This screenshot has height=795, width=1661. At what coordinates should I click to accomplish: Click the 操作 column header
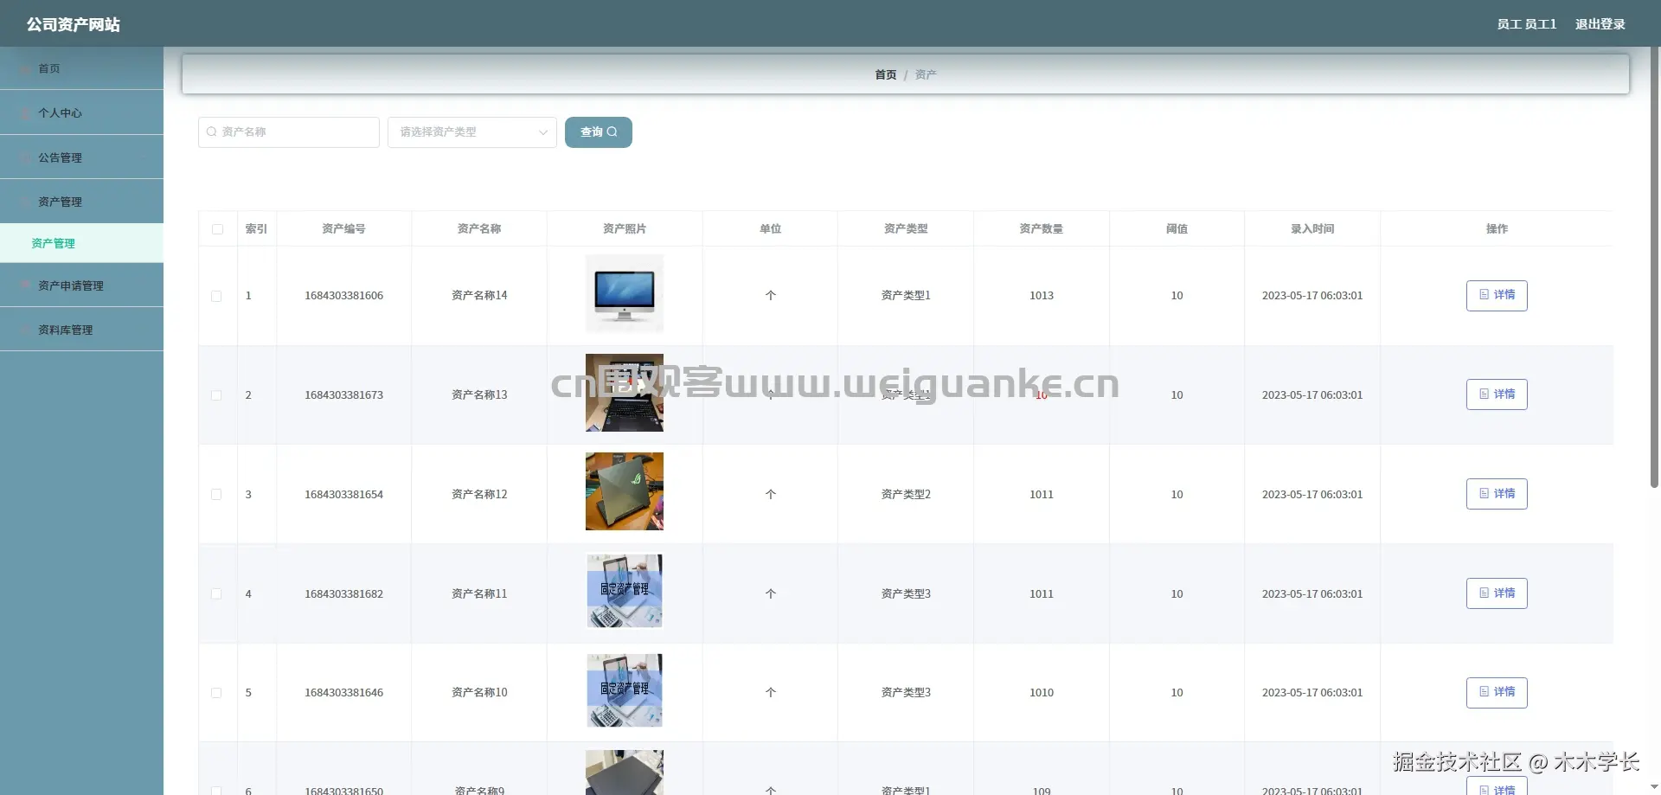coord(1497,229)
